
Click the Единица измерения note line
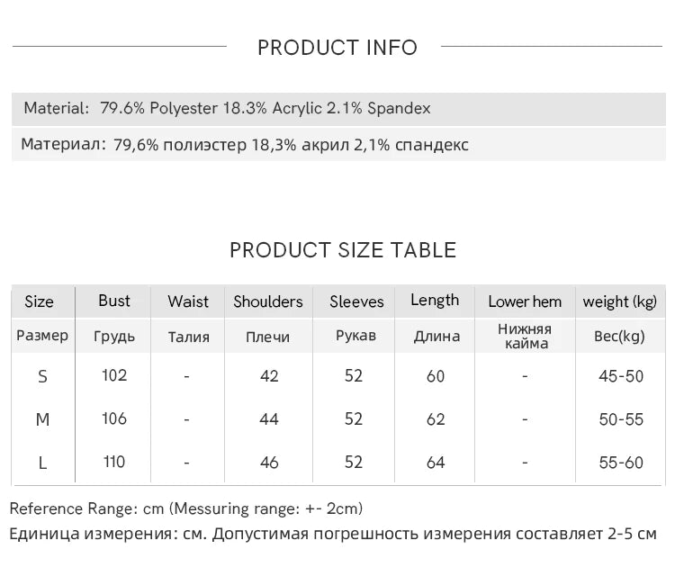point(333,534)
